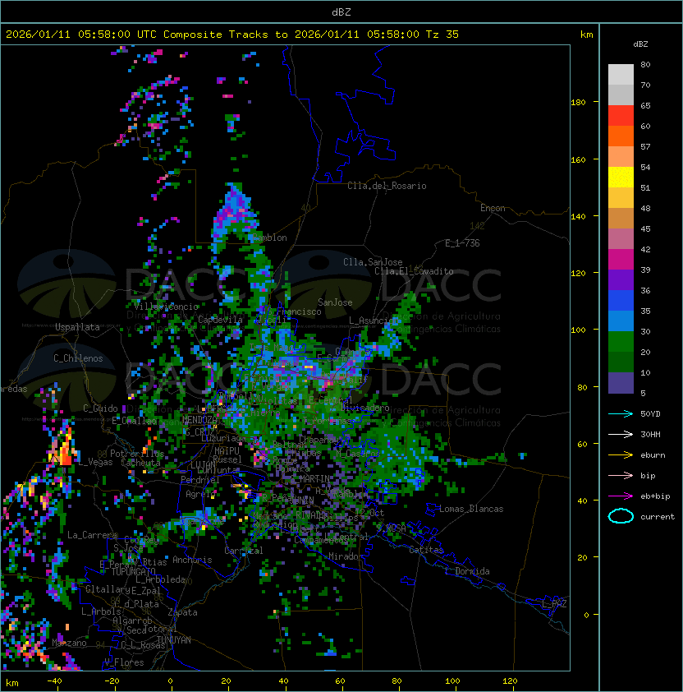Click the Cacheuta map label
683x692 pixels.
tap(140, 463)
